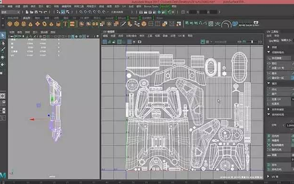Click the SVG shelf icon beside Type
Viewport: 294px width, 184px height.
(x=72, y=24)
